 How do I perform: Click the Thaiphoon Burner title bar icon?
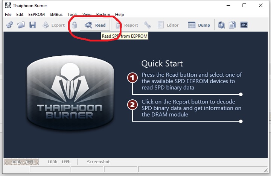(8, 6)
